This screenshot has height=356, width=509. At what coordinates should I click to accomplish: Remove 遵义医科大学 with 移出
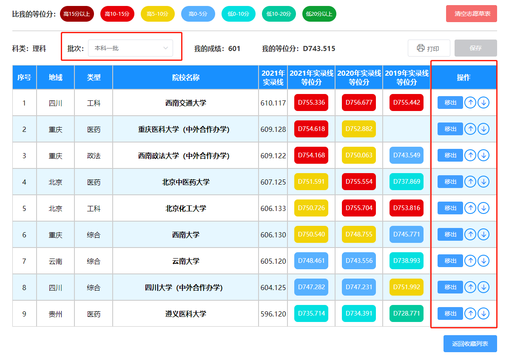click(x=450, y=313)
